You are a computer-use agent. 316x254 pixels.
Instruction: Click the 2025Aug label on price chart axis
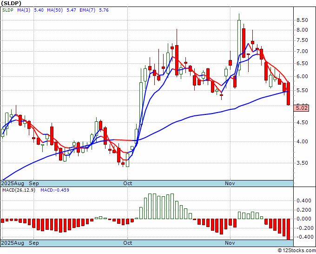click(13, 183)
